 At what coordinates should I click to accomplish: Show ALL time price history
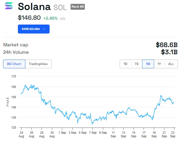(x=171, y=64)
